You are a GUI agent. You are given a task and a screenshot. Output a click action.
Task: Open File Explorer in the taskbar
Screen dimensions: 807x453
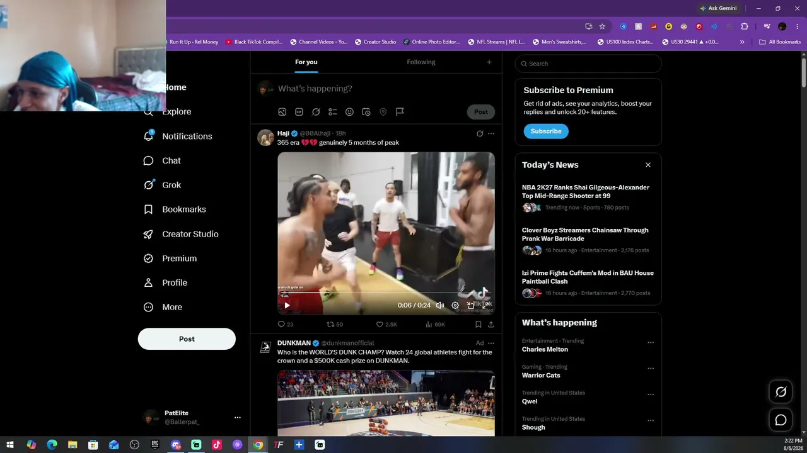click(x=73, y=445)
